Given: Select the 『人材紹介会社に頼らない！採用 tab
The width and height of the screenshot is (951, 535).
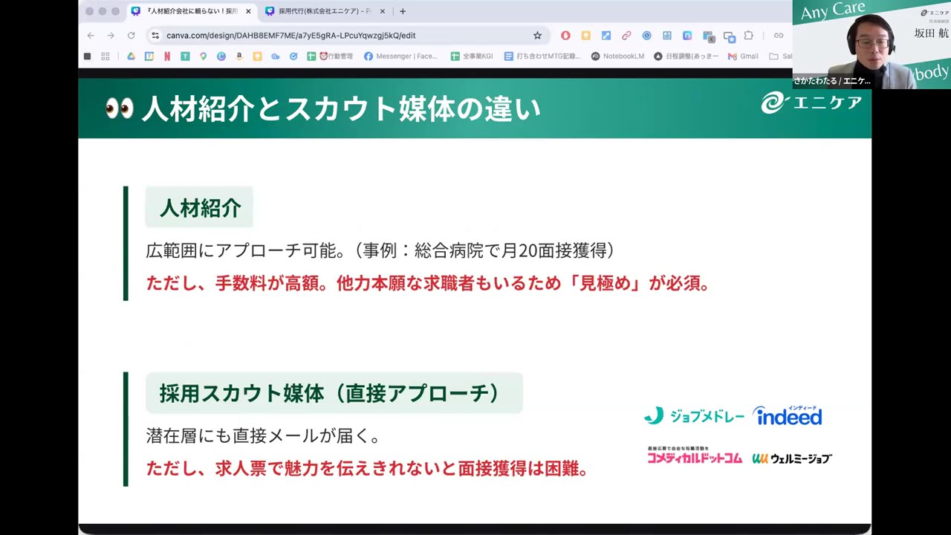Looking at the screenshot, I should pyautogui.click(x=192, y=11).
